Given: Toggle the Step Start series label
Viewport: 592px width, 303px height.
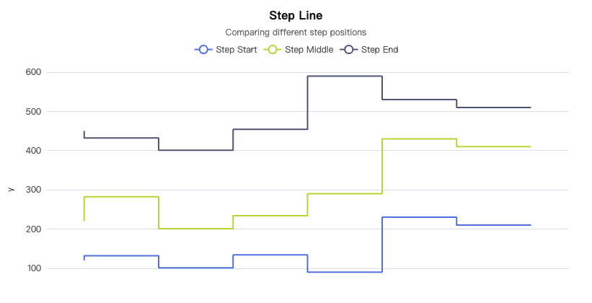Looking at the screenshot, I should tap(236, 50).
